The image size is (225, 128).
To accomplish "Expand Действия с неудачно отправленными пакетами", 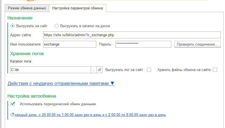I will [61, 83].
